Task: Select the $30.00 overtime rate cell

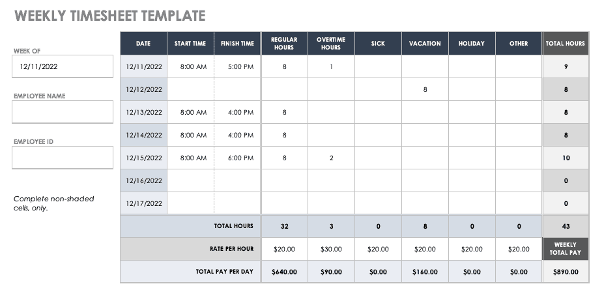Action: [331, 249]
